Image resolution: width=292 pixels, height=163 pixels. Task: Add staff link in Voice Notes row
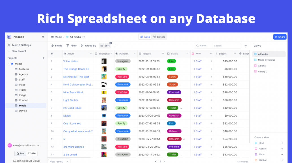tap(211, 61)
